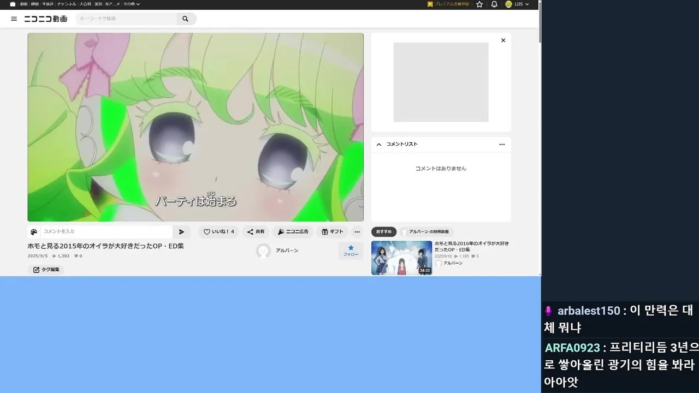Open the アルバーン uploader name link
The image size is (699, 393).
[287, 251]
